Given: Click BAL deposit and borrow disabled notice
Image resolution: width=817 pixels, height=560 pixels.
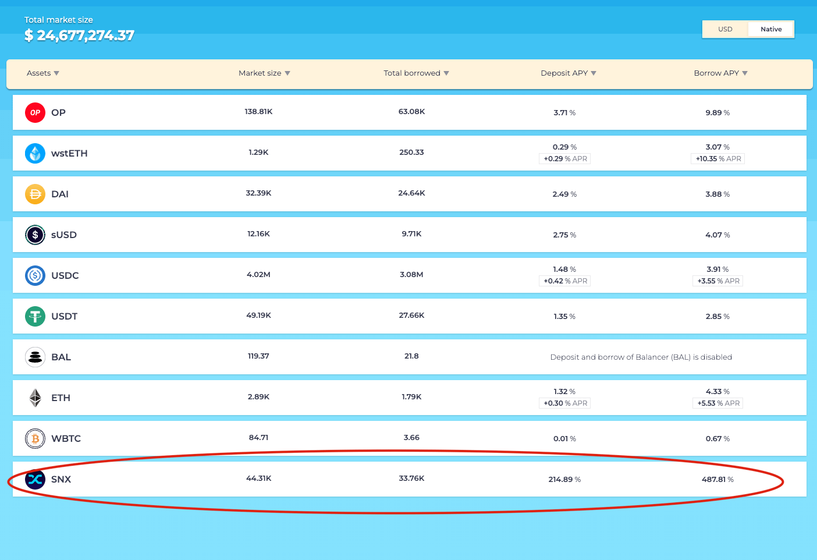Looking at the screenshot, I should click(x=641, y=357).
